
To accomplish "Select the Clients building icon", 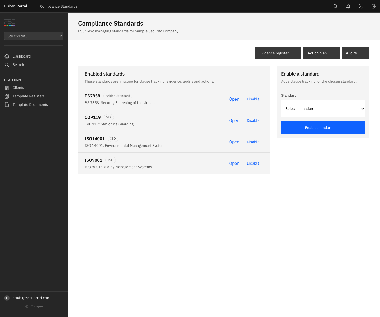I will coord(7,87).
